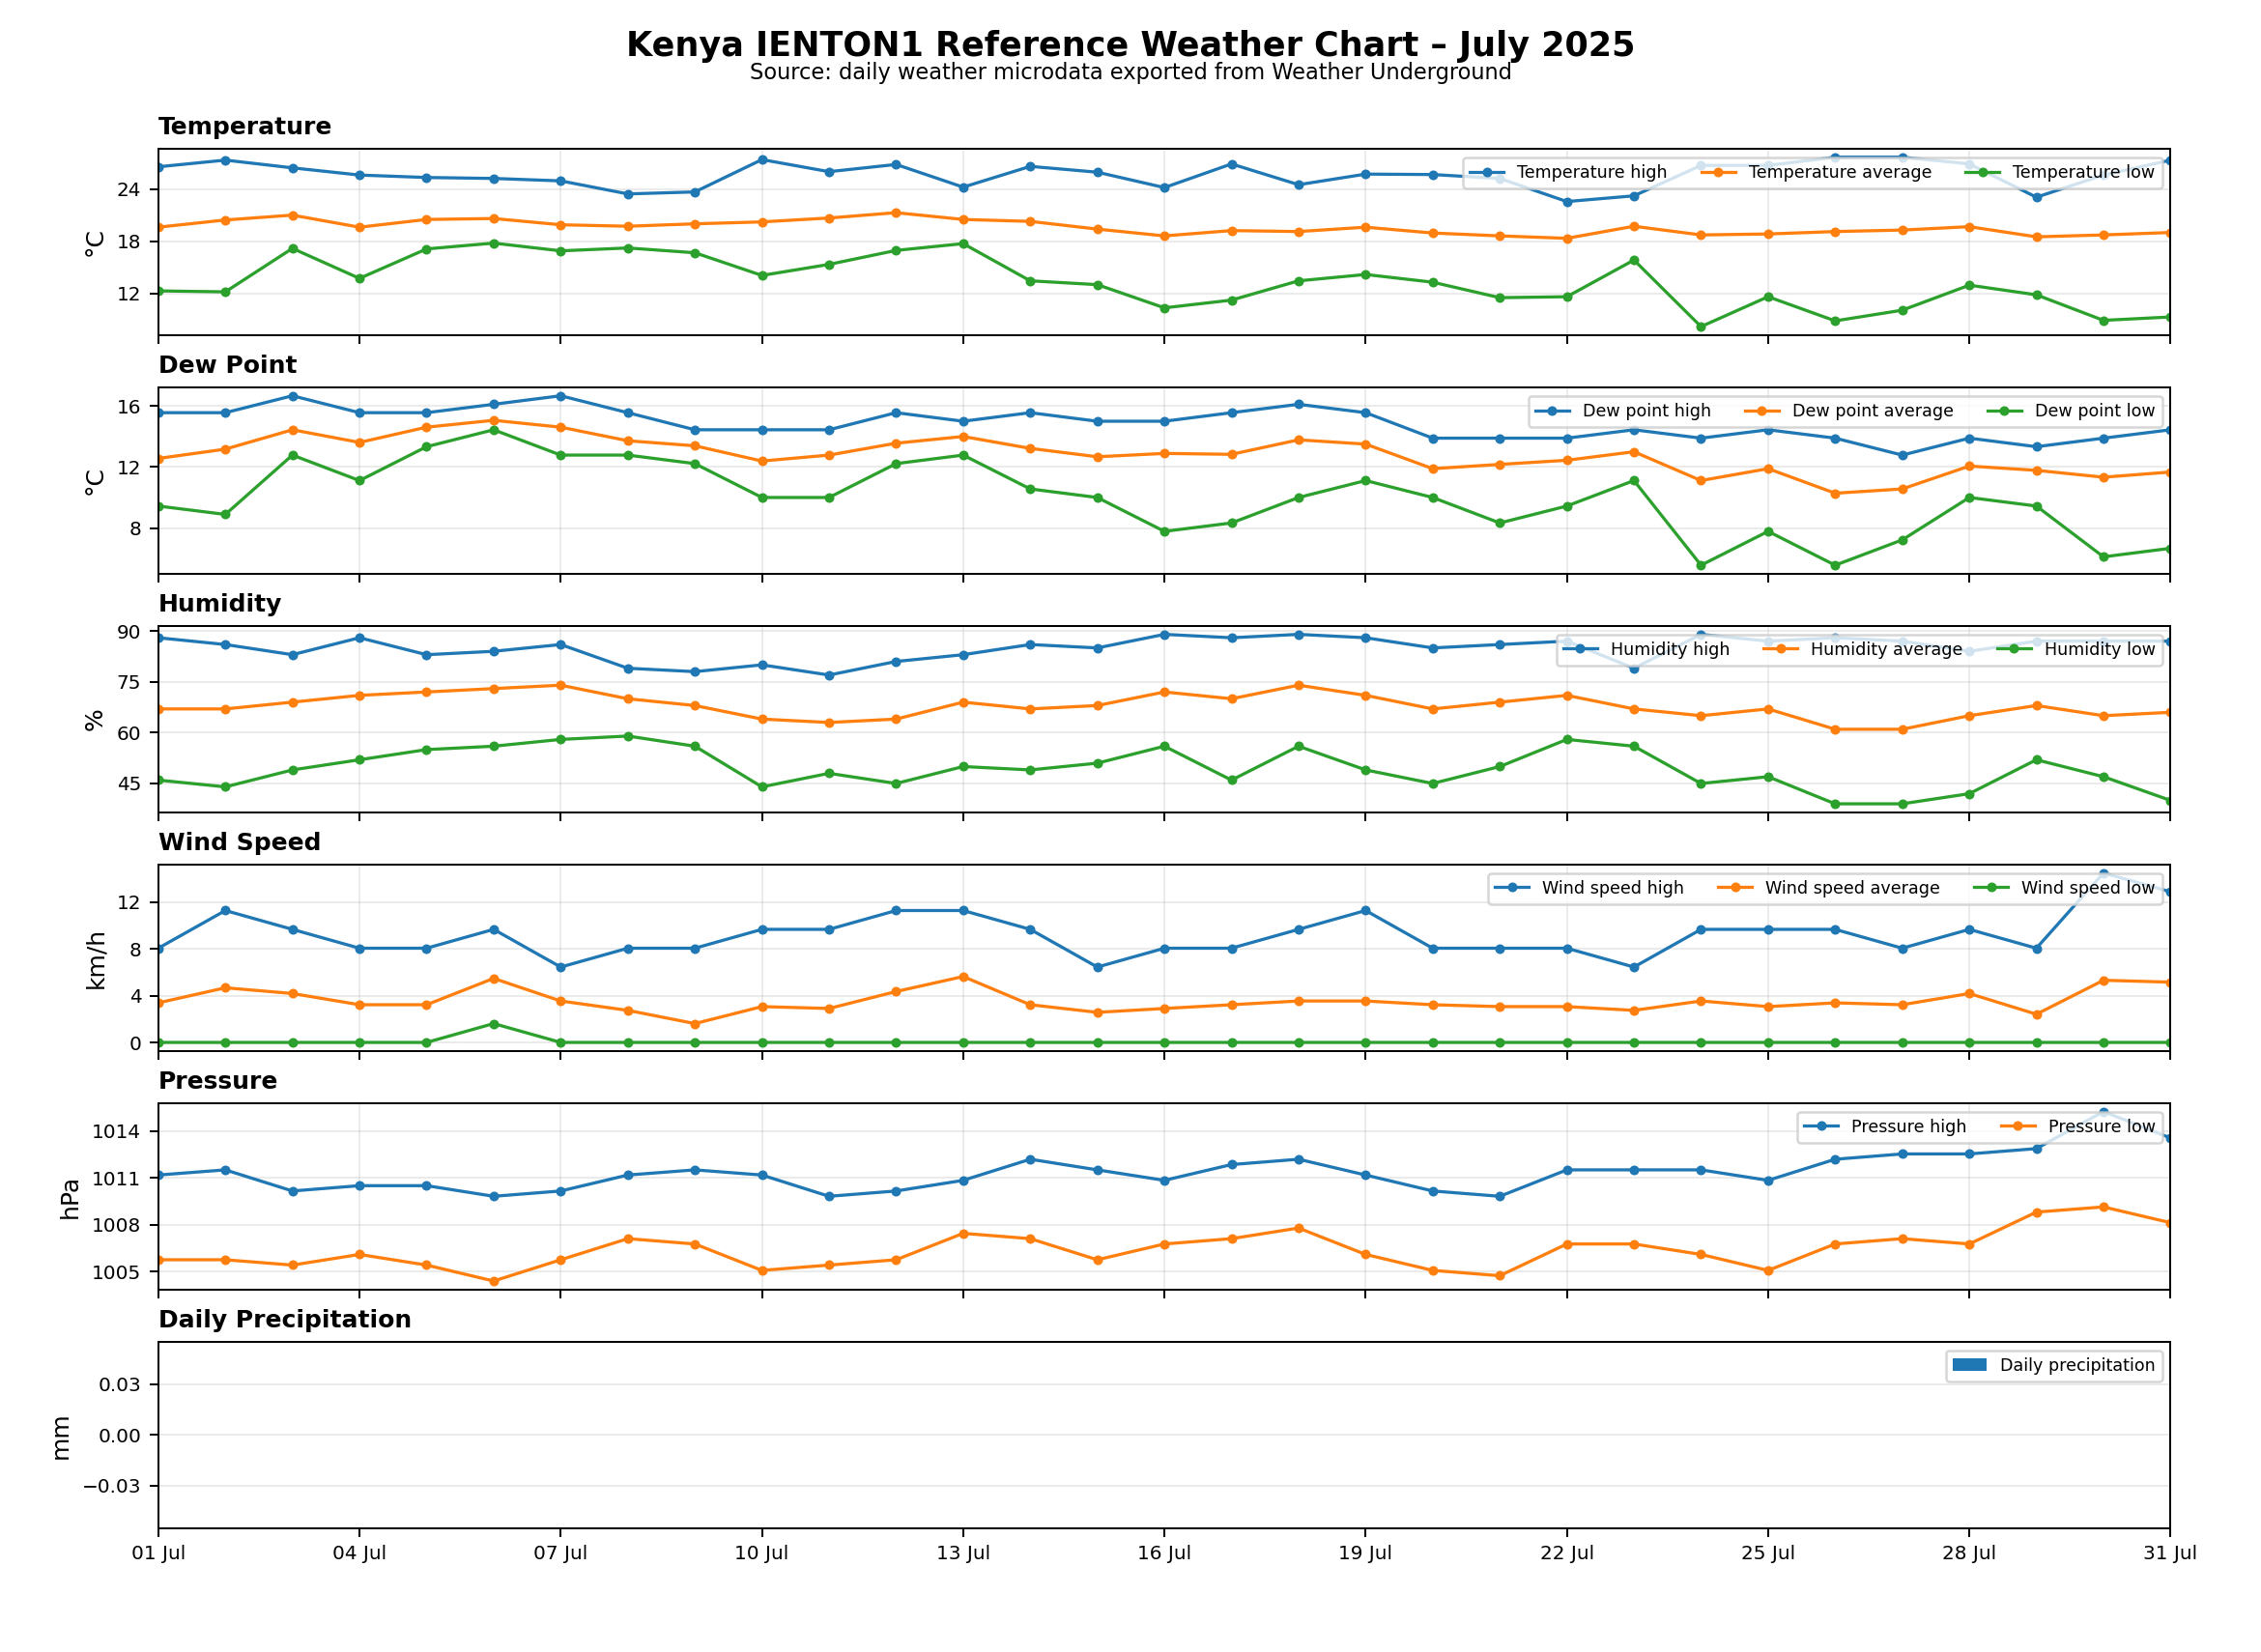Click the lowest humidity high point near 23 Jul
The height and width of the screenshot is (1652, 2261).
(1634, 669)
